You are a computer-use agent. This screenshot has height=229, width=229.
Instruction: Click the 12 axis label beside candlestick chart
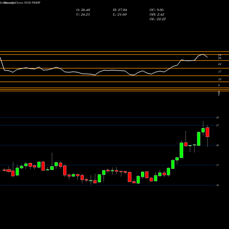[218, 185]
